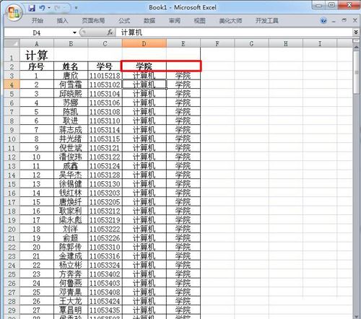Switch to the 公式 tab
This screenshot has width=361, height=319.
(124, 21)
